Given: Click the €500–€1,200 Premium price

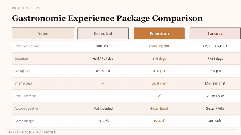Looking at the screenshot, I should (x=159, y=46).
